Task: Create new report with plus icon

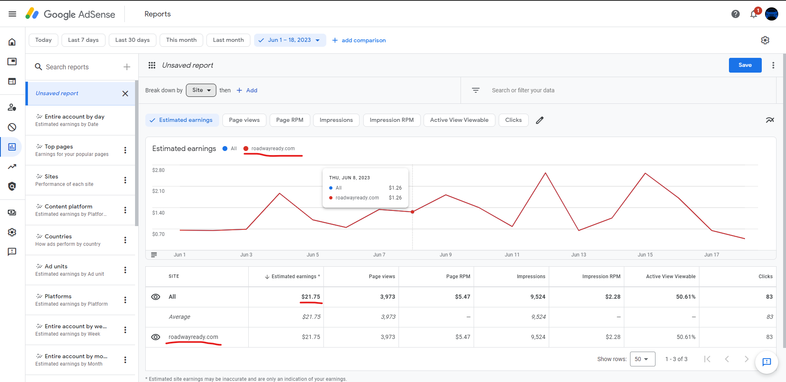Action: pos(127,67)
